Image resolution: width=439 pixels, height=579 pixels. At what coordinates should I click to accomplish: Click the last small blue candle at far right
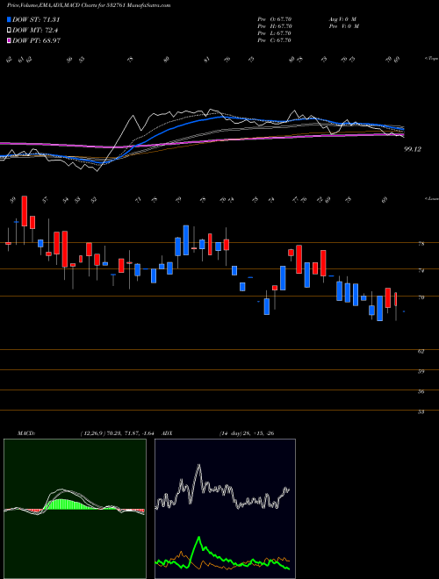[x=404, y=311]
